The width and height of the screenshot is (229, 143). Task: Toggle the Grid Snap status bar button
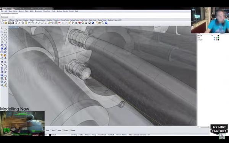74,135
